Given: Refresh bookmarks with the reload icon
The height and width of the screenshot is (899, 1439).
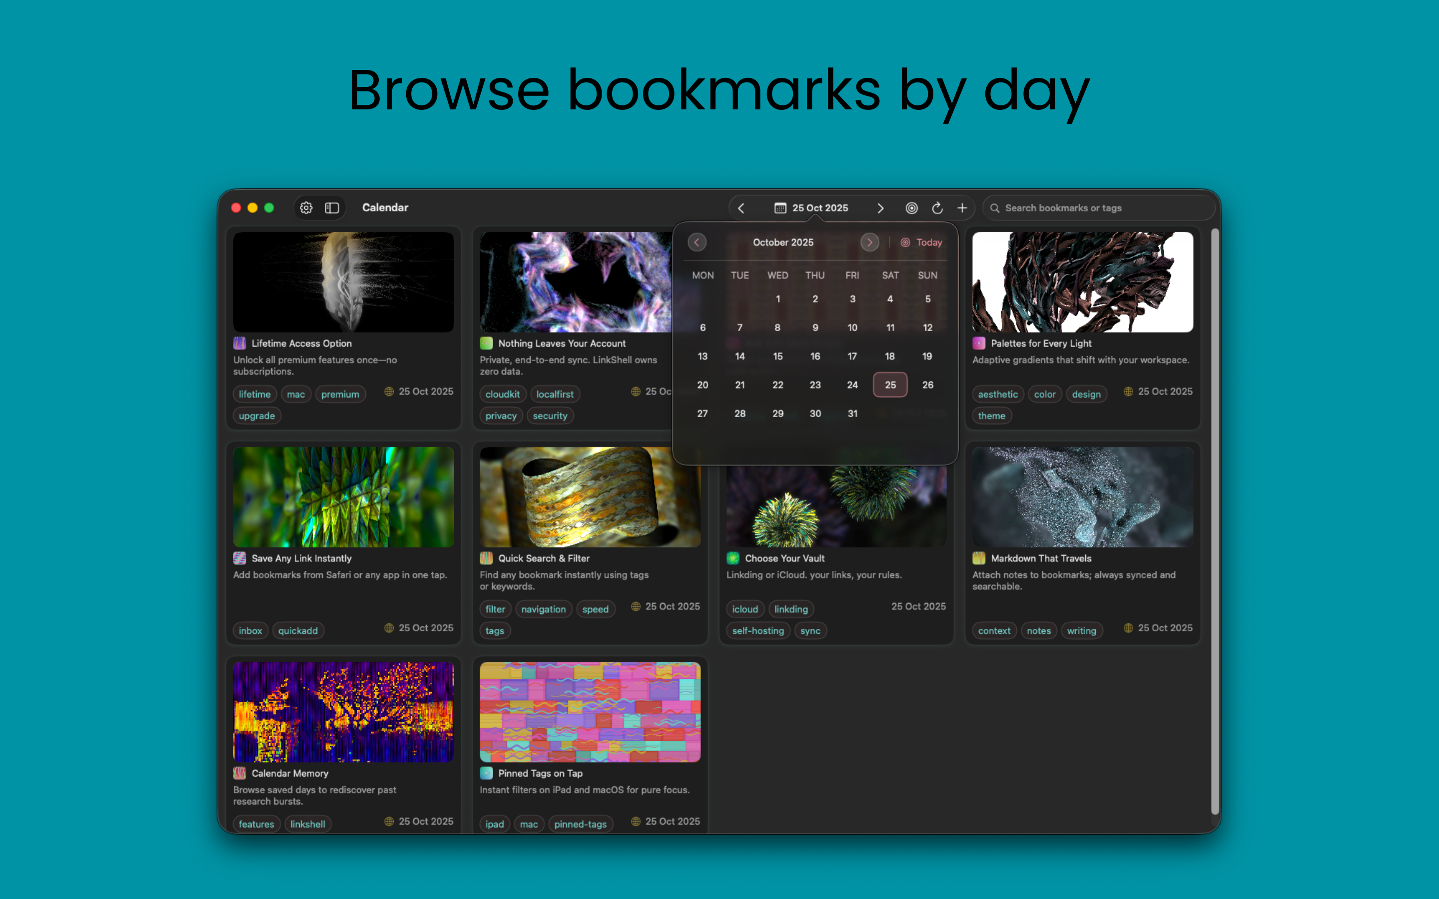Looking at the screenshot, I should click(937, 207).
